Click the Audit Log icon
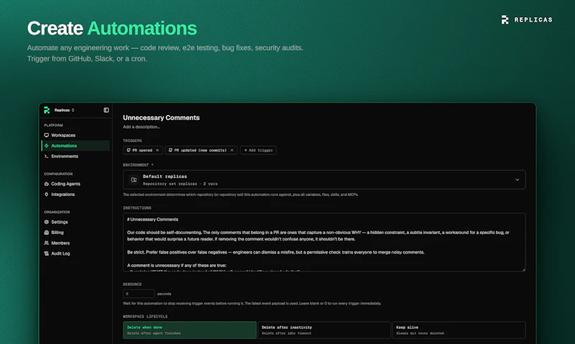The width and height of the screenshot is (575, 344). [x=46, y=254]
